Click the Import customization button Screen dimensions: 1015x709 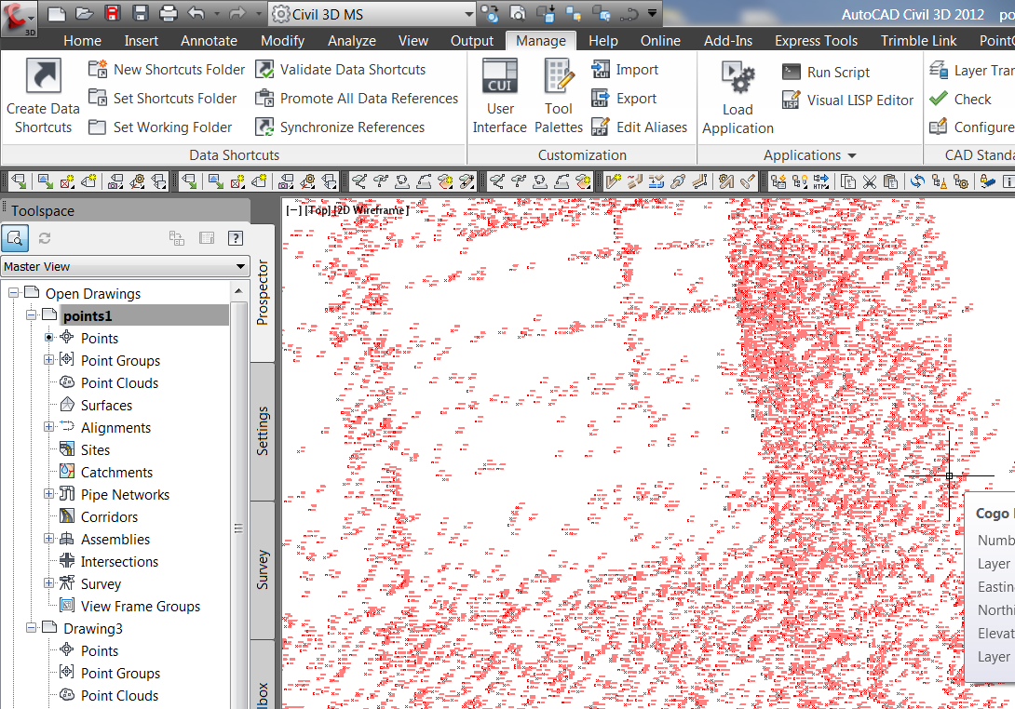625,69
